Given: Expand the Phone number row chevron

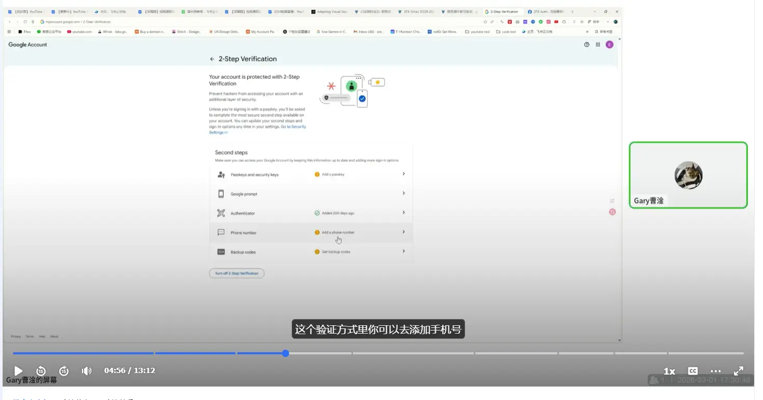Looking at the screenshot, I should point(403,232).
